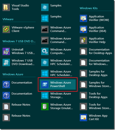Launch Windows Azure Compute tile
Image resolution: width=115 pixels, height=130 pixels.
(x=56, y=51)
